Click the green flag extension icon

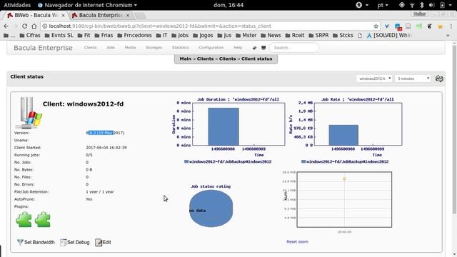pos(419,26)
